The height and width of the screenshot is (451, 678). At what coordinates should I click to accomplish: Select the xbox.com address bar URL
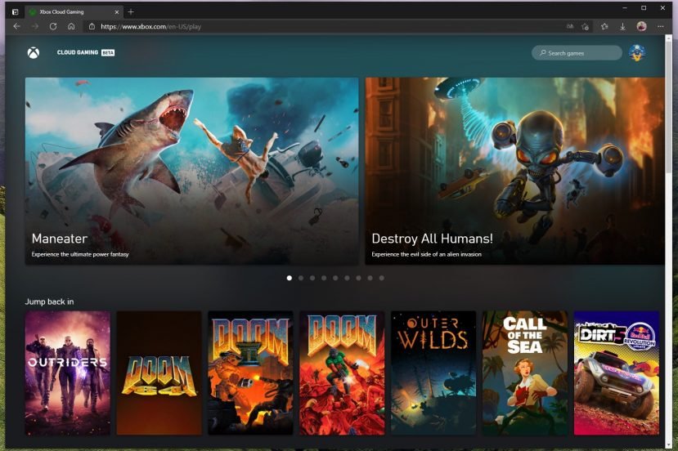pos(151,26)
